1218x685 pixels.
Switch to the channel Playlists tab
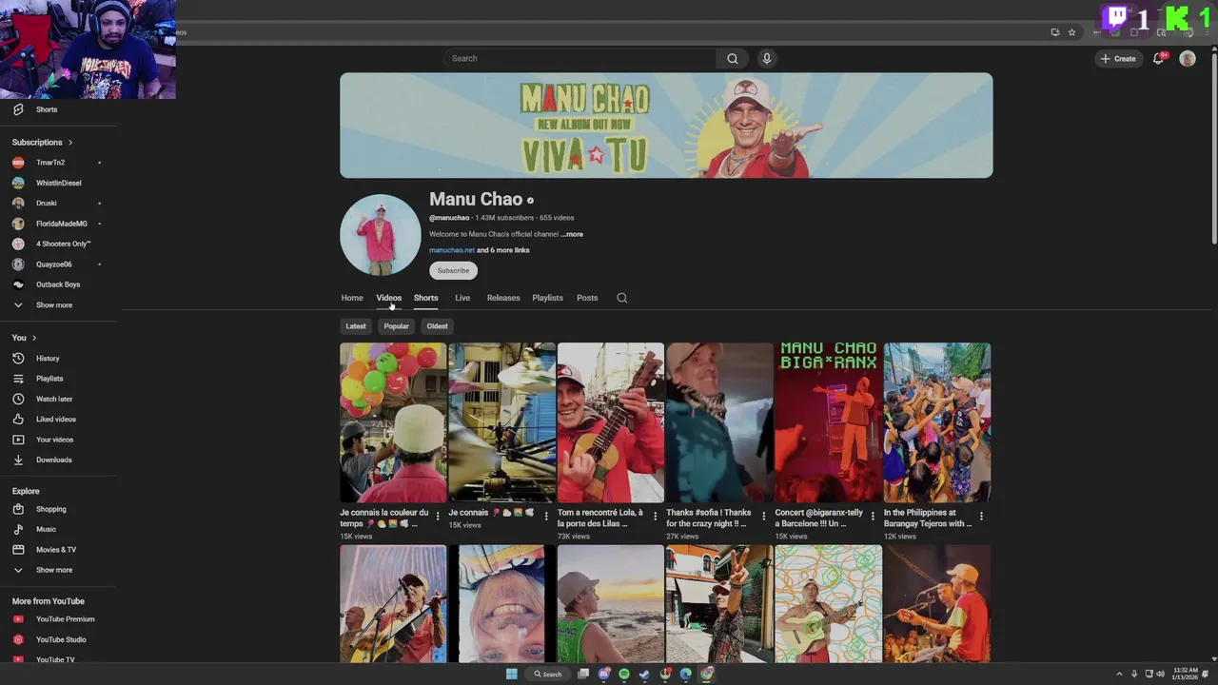(x=547, y=298)
